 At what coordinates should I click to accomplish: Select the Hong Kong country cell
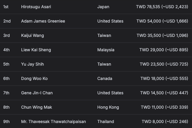(108, 107)
